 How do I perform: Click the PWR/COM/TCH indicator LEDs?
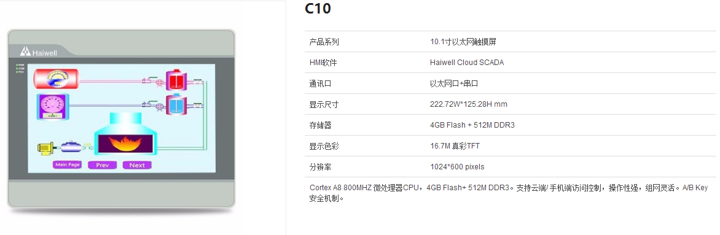20,69
